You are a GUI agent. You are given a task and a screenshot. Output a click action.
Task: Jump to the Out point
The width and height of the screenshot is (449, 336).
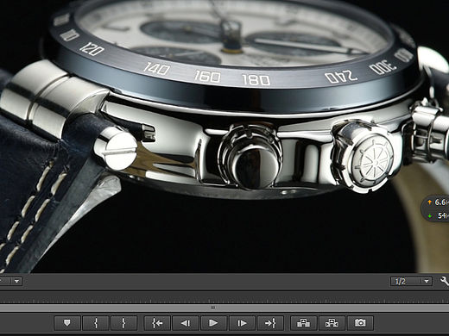270,323
